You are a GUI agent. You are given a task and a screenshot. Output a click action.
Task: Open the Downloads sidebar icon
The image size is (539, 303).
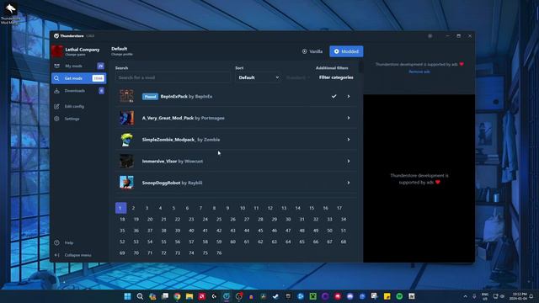56,91
